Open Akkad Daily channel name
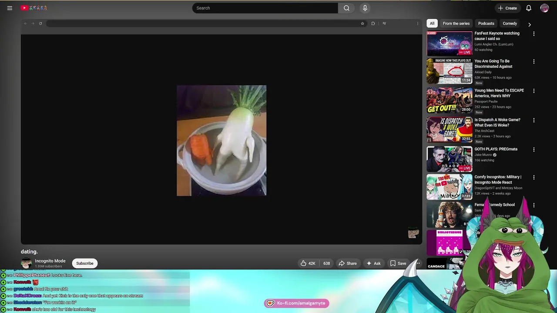Screen dimensions: 557x313 pos(483,72)
